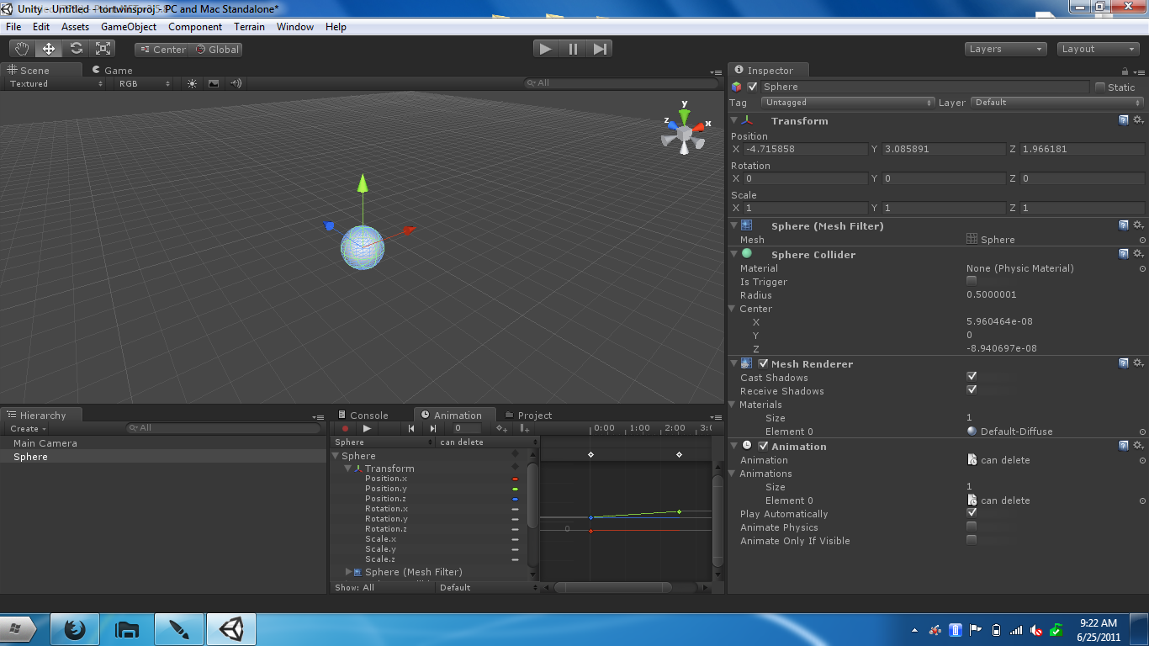Open the Textured draw mode dropdown
The image size is (1149, 646).
56,83
